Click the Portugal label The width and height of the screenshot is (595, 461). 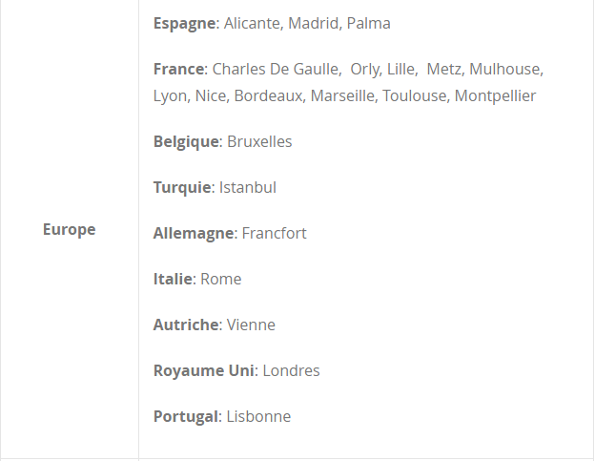186,416
